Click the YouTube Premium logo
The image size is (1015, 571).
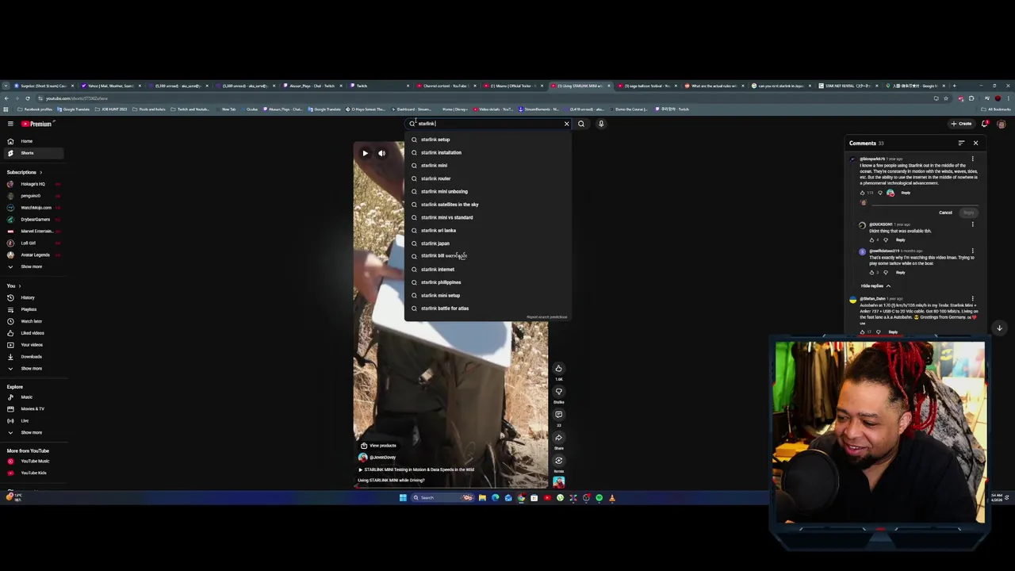pyautogui.click(x=36, y=124)
